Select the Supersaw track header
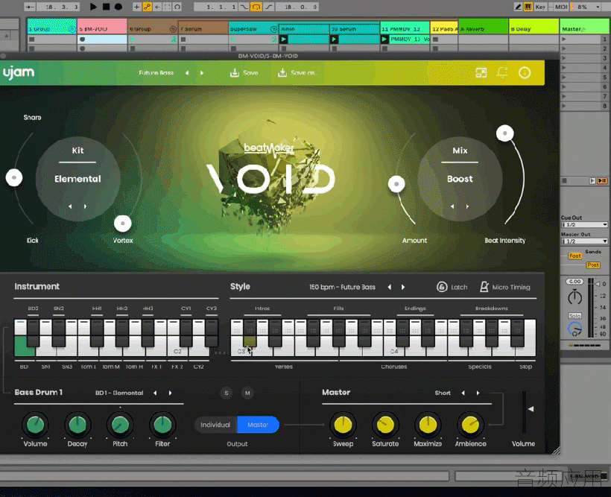Screen dimensions: 611x497 (253, 28)
